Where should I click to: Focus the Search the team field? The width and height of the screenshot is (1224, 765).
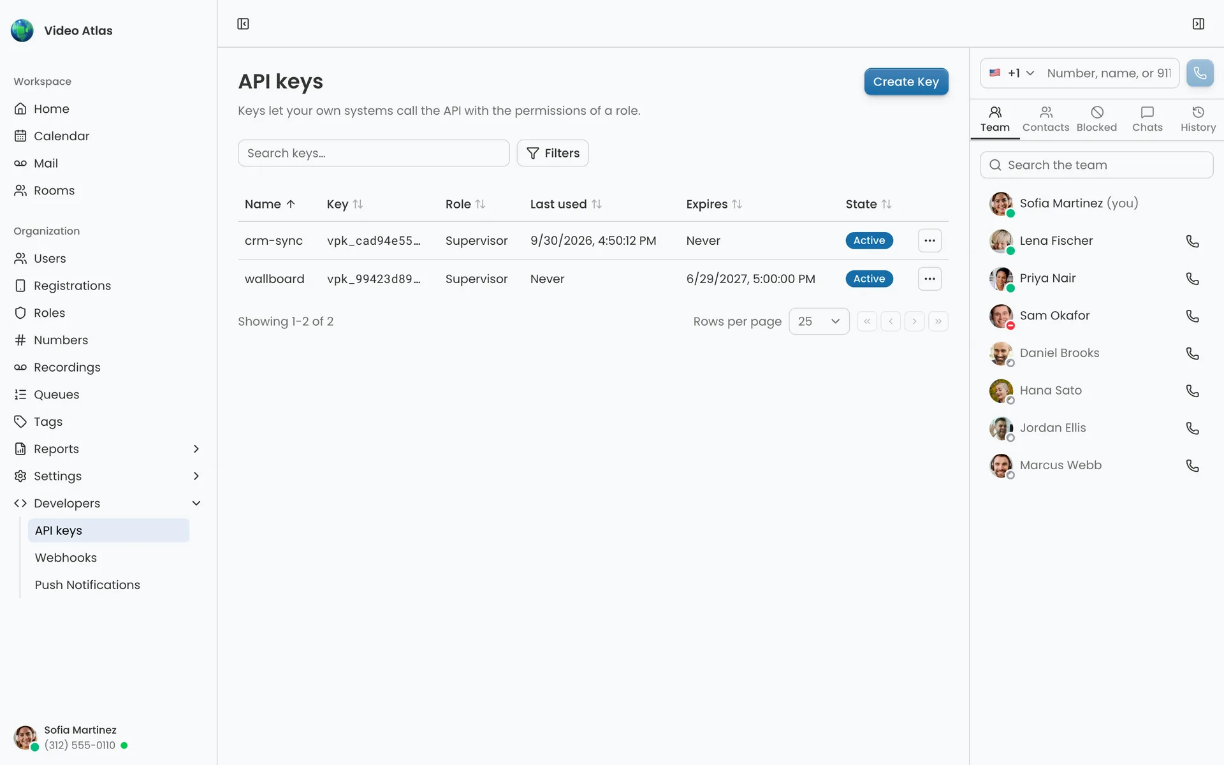(x=1096, y=165)
